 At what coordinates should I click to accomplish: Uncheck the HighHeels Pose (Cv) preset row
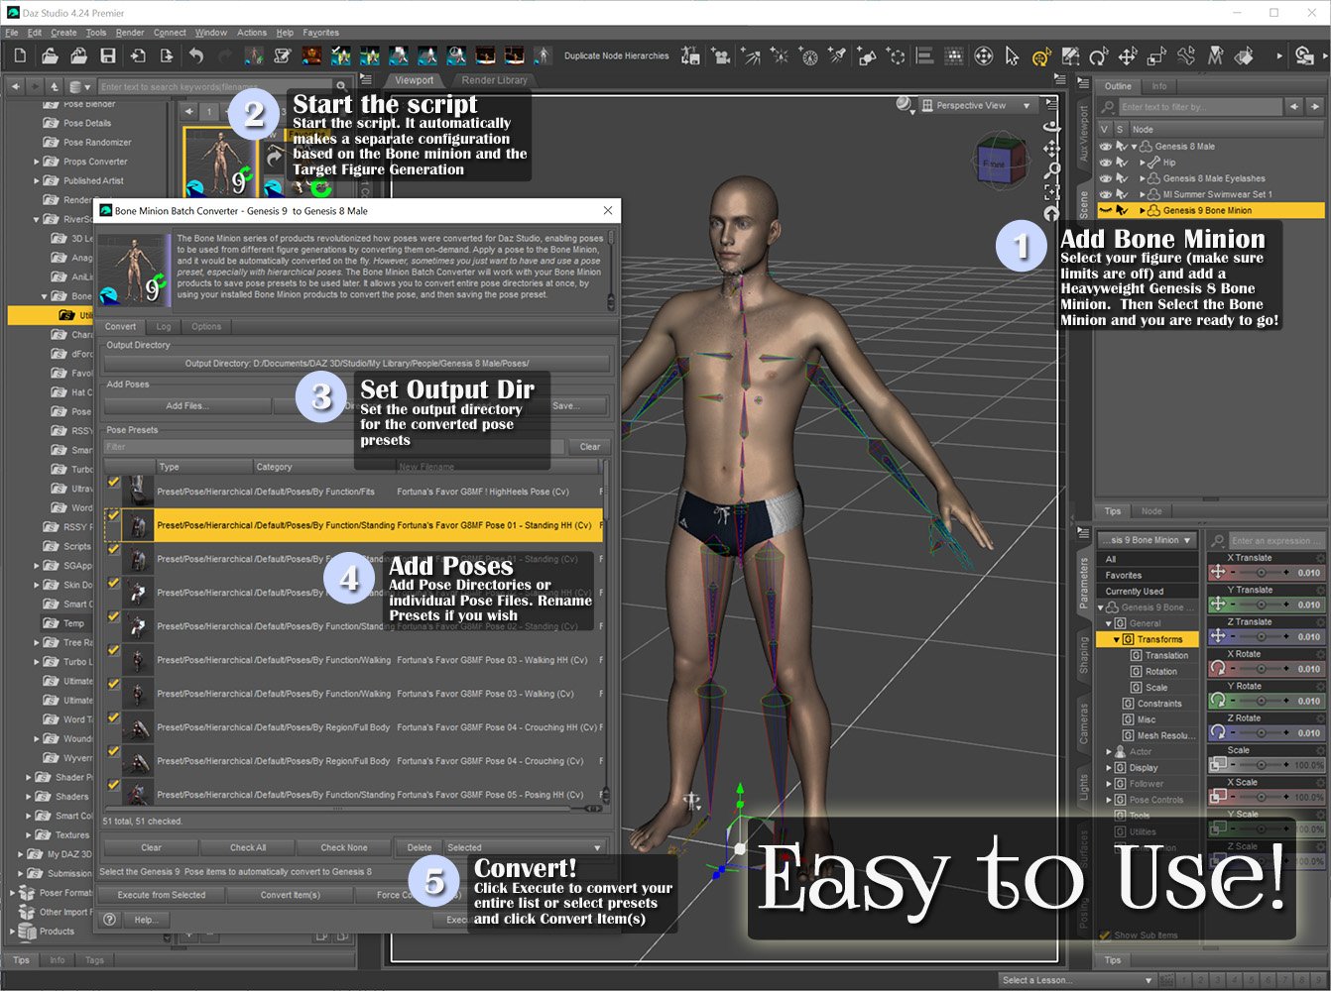(x=113, y=483)
